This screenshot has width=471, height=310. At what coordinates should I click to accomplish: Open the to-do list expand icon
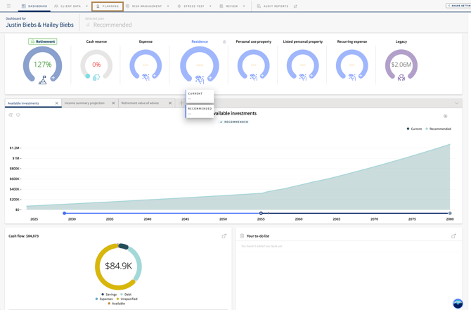[x=454, y=236]
